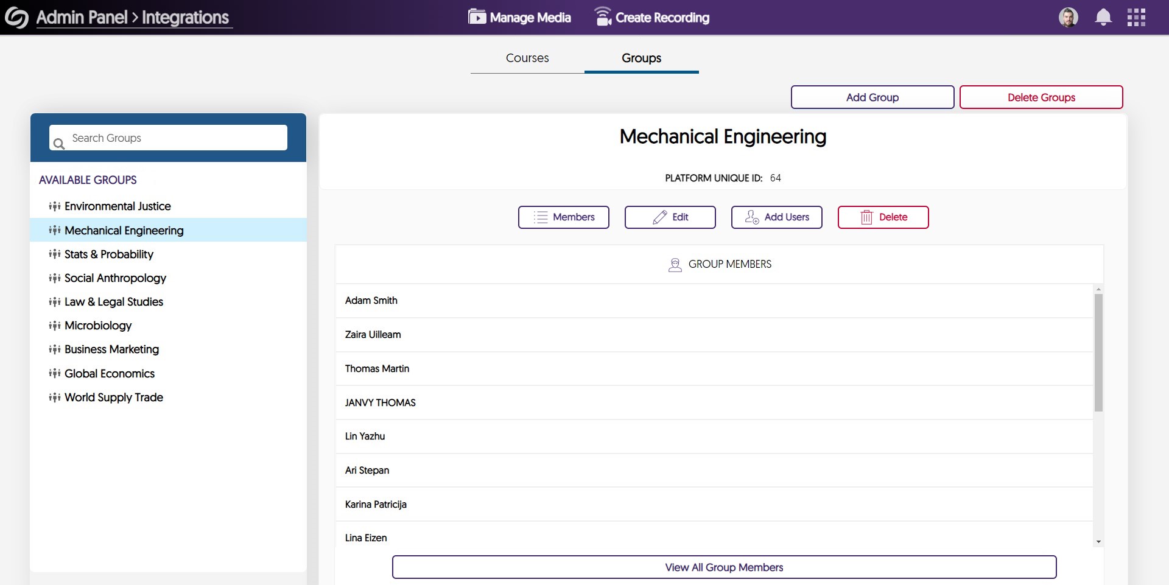The image size is (1169, 585).
Task: Click the Create Recording broadcast icon
Action: 603,17
